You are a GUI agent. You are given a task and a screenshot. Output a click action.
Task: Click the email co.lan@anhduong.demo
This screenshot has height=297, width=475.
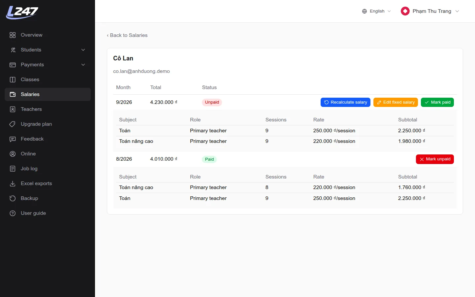142,71
